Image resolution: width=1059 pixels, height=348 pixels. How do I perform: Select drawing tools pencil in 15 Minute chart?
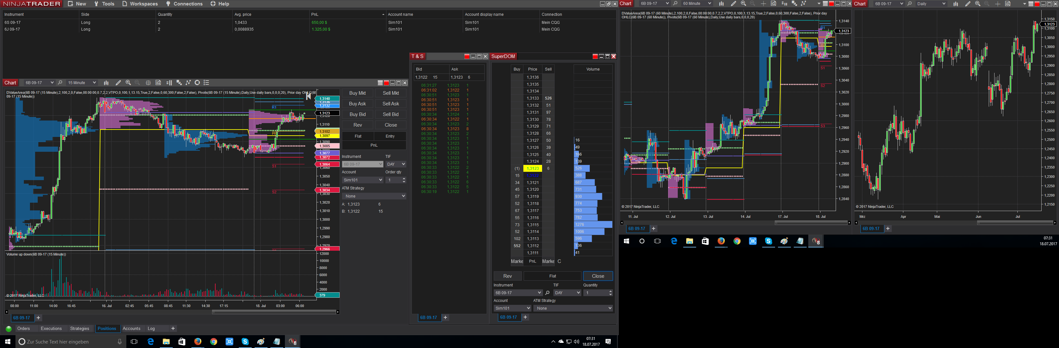pos(118,82)
